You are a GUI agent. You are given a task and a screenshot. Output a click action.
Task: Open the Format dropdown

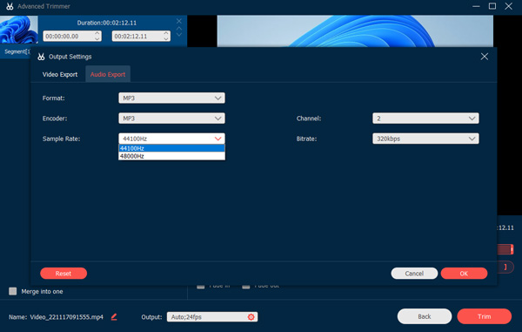[x=171, y=98]
